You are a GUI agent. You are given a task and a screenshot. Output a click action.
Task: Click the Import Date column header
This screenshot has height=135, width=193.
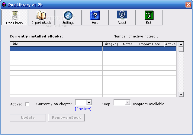coord(151,44)
